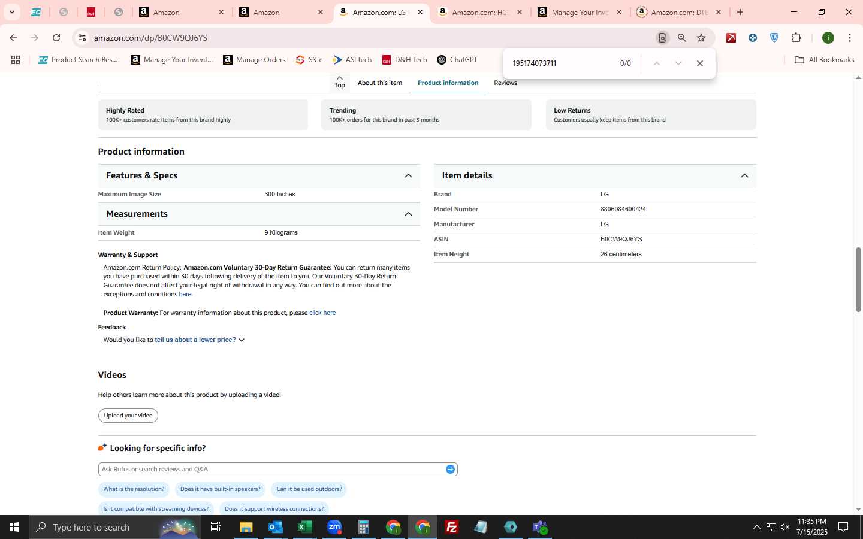Switch to Manage Your Inventory browser tab

(580, 12)
